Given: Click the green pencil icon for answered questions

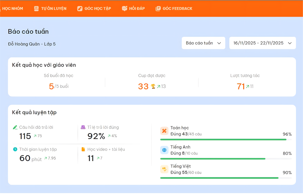Looking at the screenshot, I should pyautogui.click(x=15, y=127).
